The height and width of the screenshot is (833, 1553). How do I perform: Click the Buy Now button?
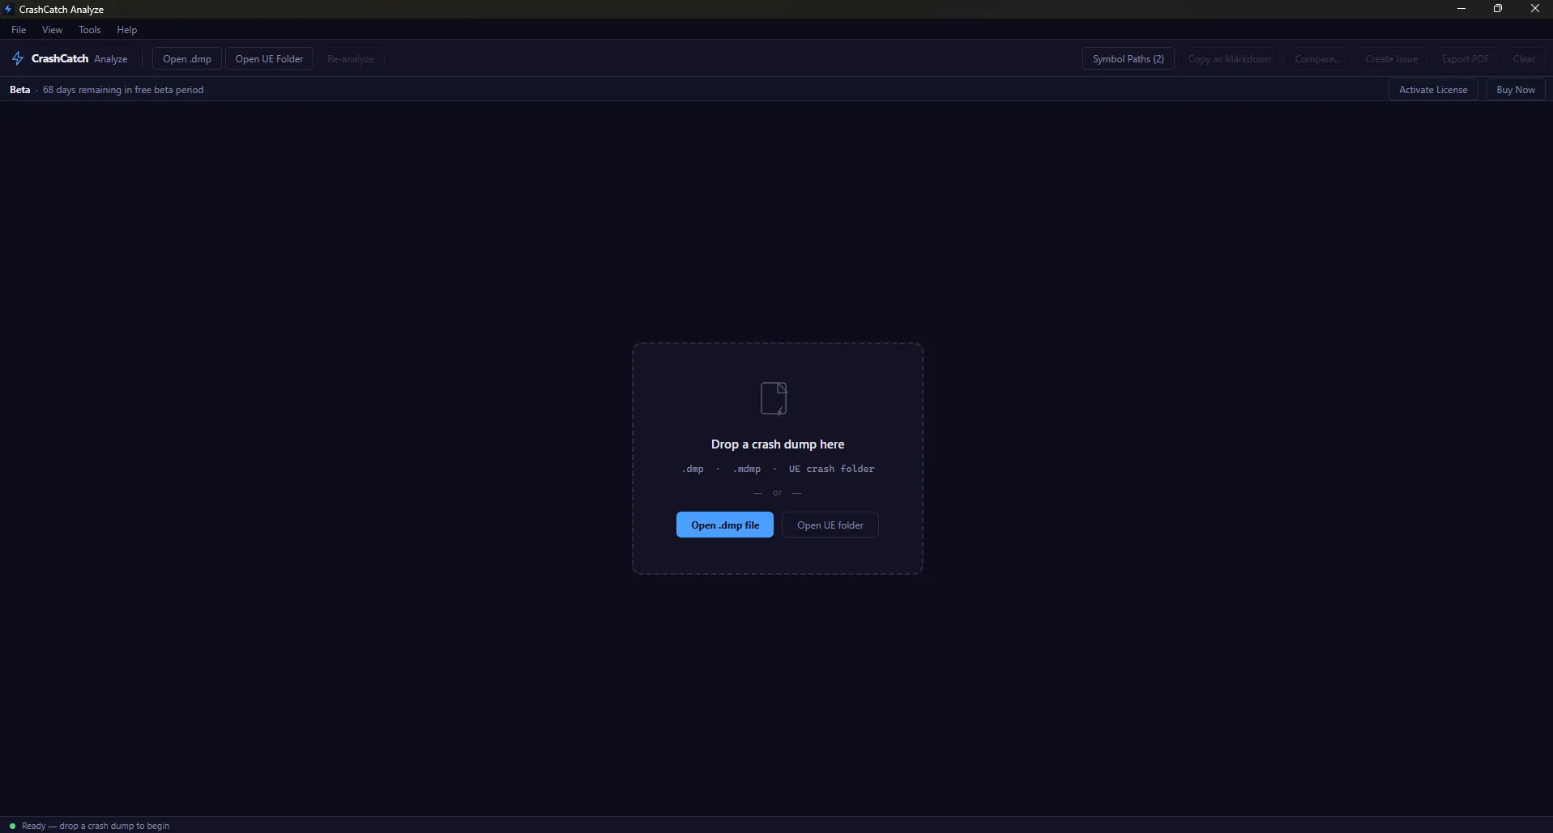click(1515, 90)
